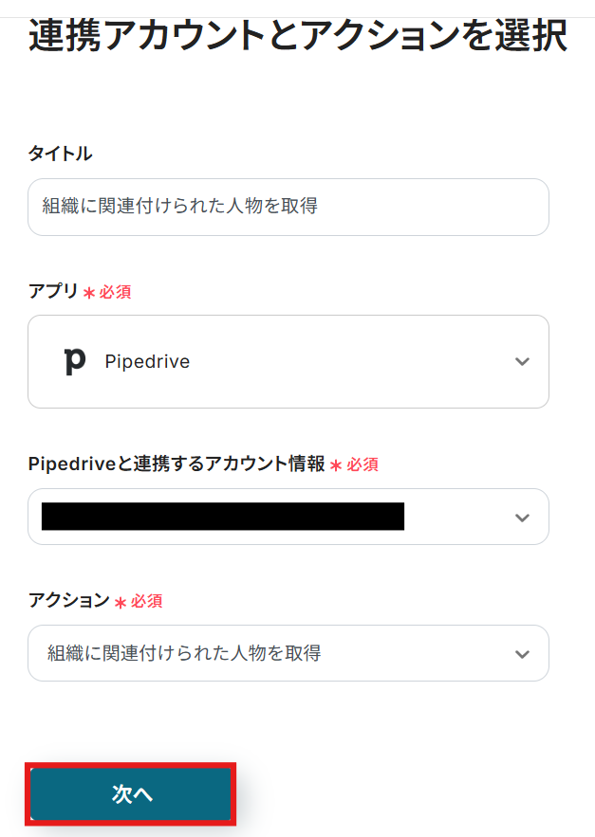
Task: Click the 必須 tag beside アカウント情報
Action: pos(362,464)
